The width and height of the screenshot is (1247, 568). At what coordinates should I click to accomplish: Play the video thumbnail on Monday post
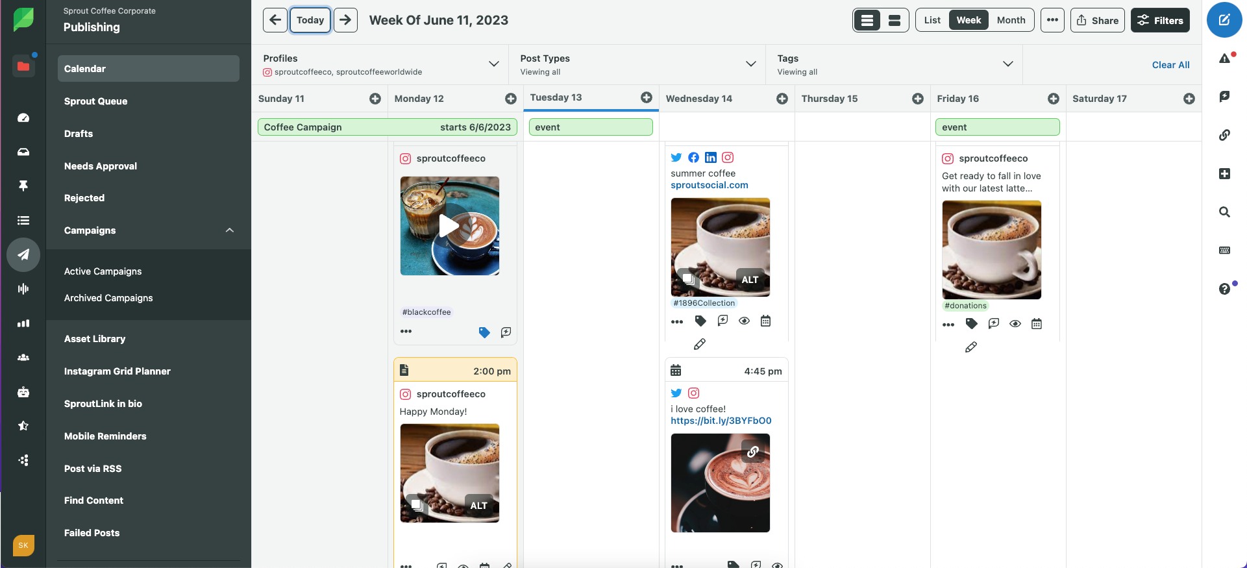pos(449,226)
